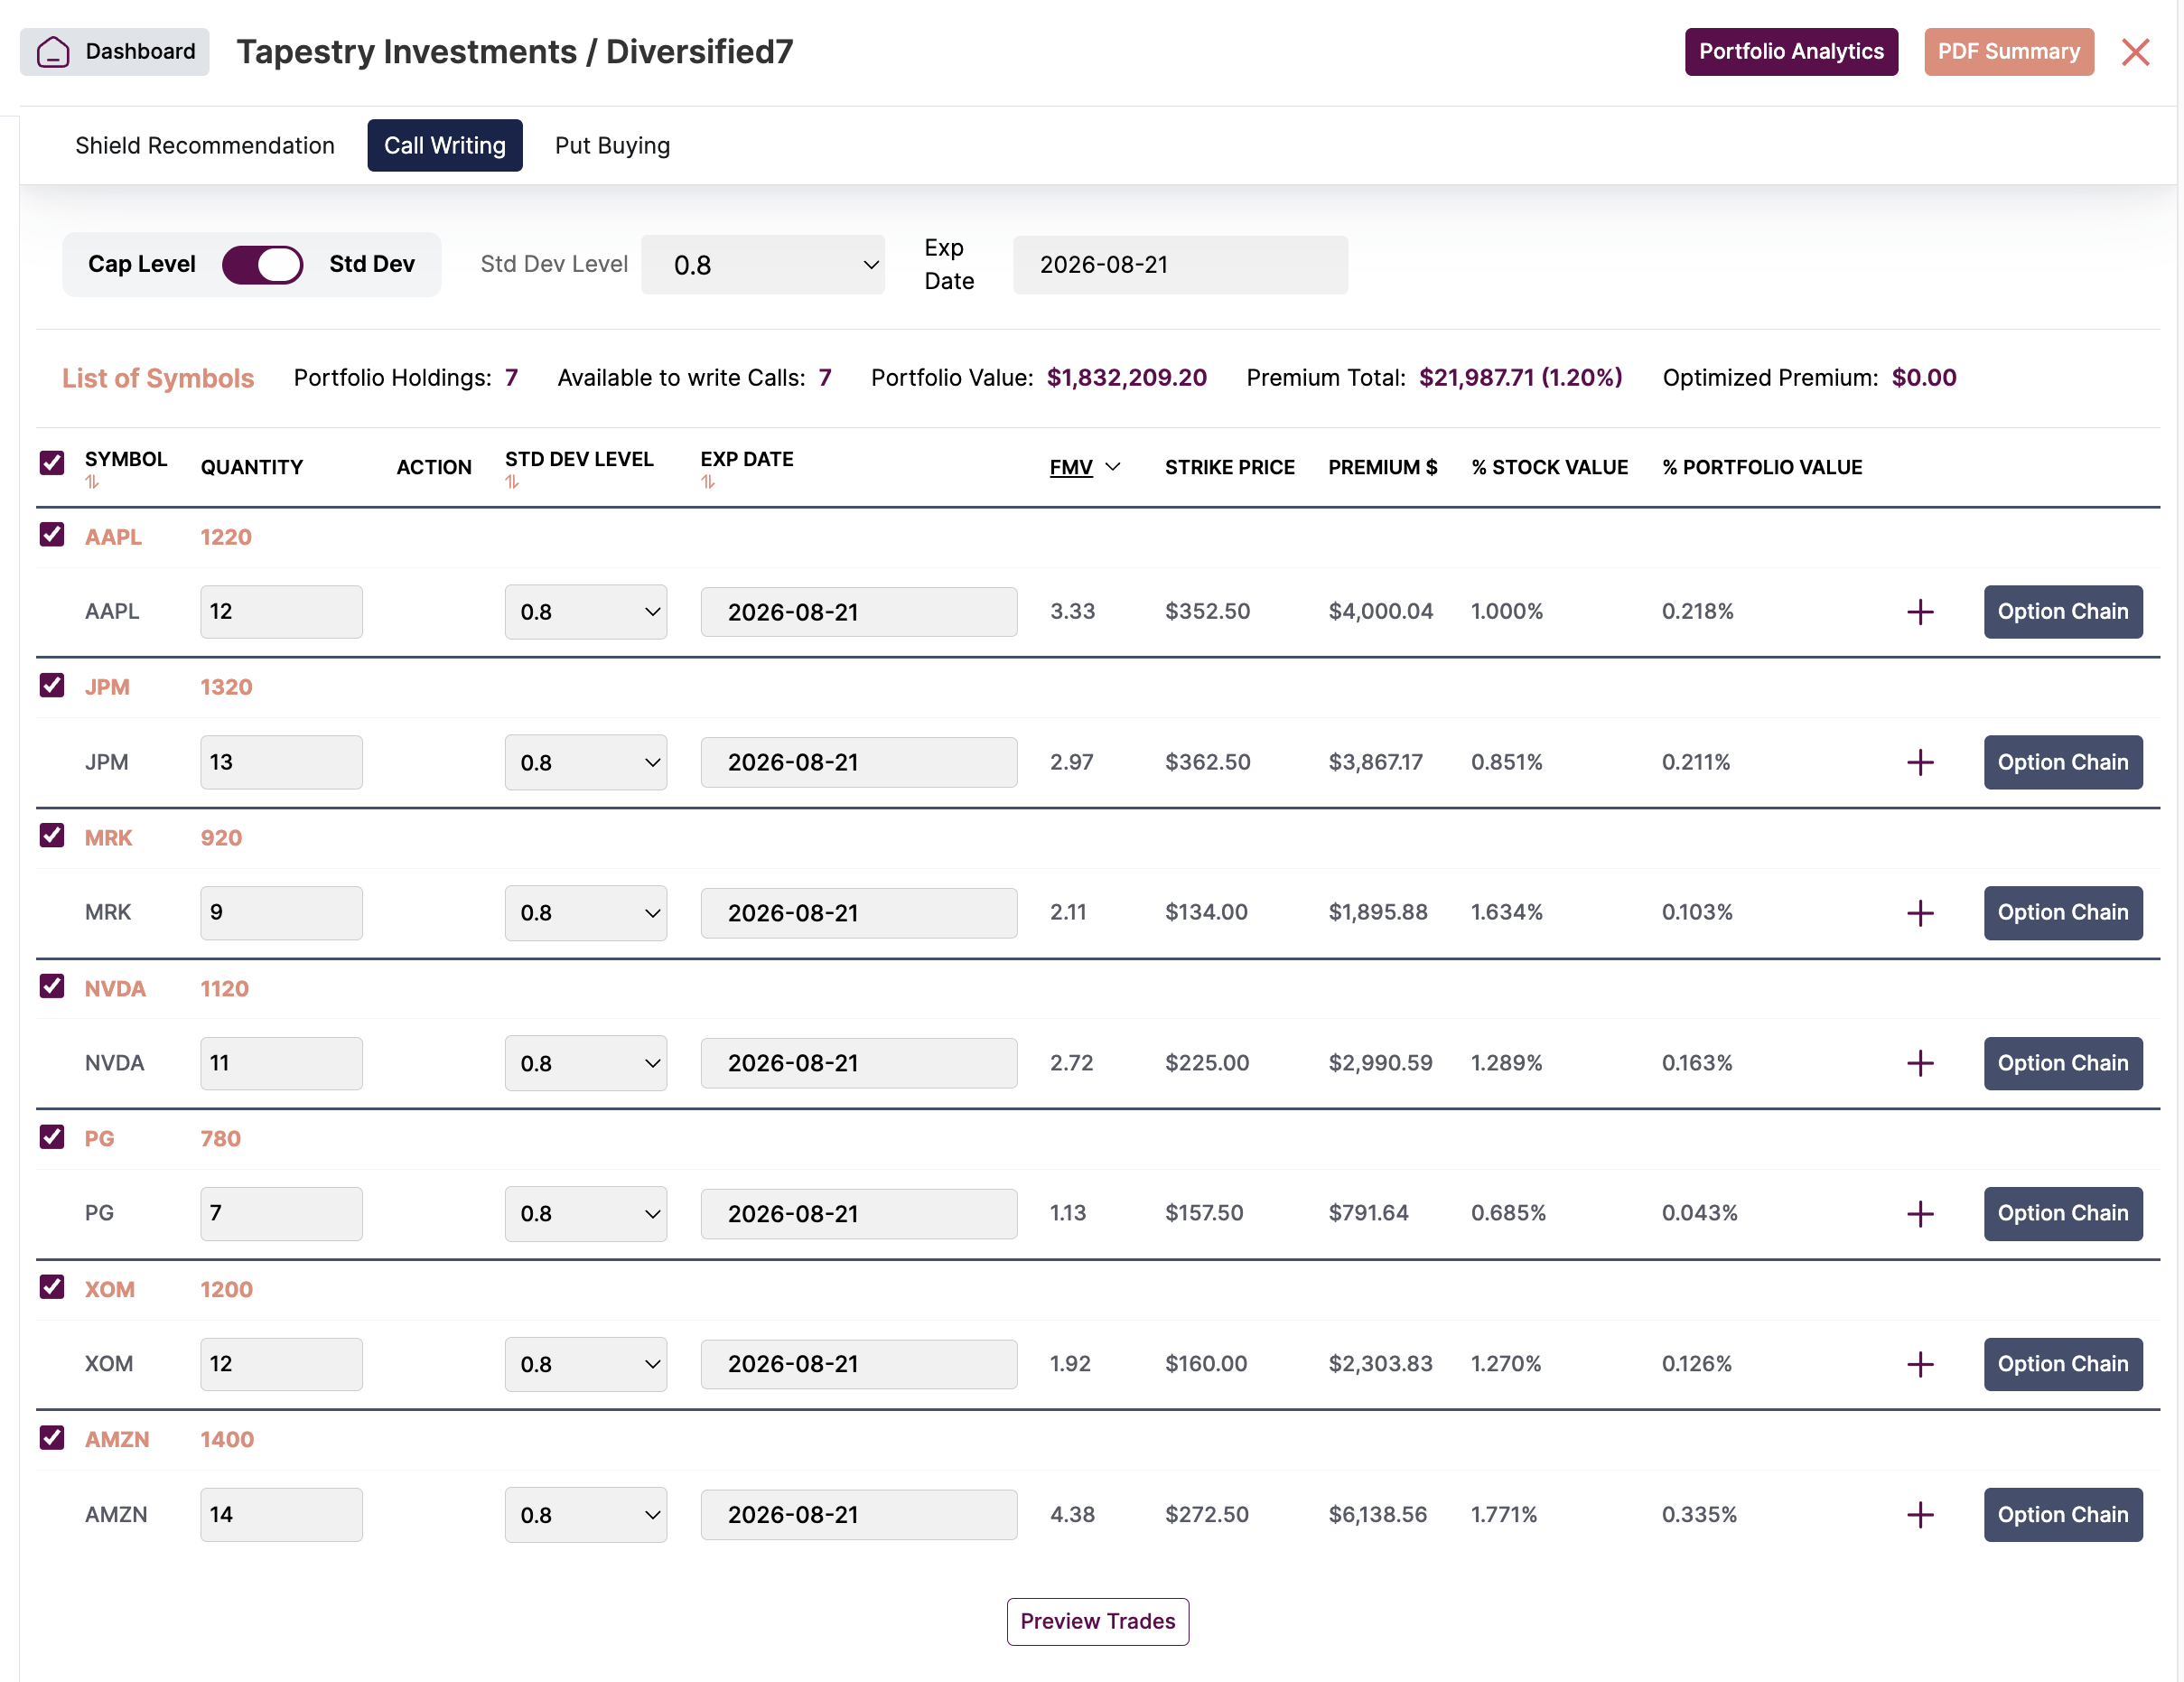Expand the FMV column dropdown chevron
Screen dimensions: 2184x1682
click(1112, 467)
